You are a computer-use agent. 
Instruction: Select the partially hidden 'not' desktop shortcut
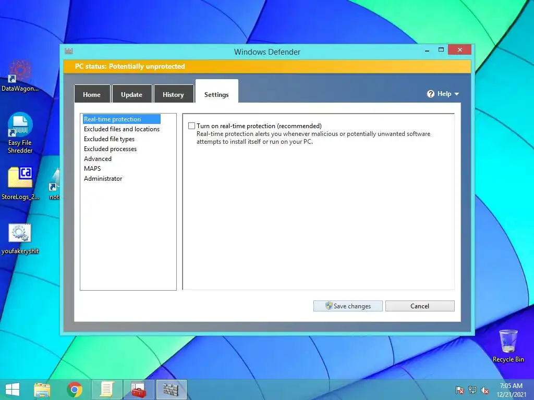[54, 184]
